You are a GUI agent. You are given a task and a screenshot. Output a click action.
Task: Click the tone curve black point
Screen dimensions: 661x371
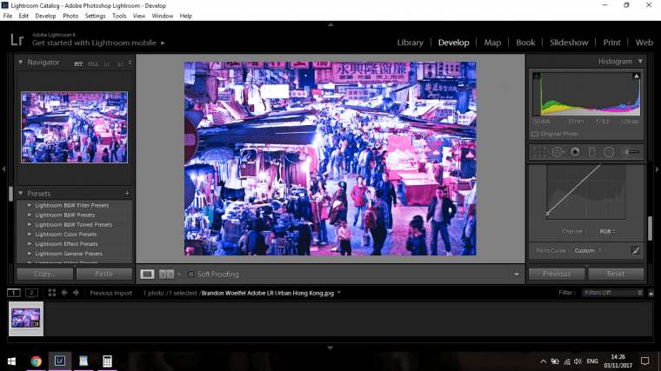pyautogui.click(x=547, y=214)
